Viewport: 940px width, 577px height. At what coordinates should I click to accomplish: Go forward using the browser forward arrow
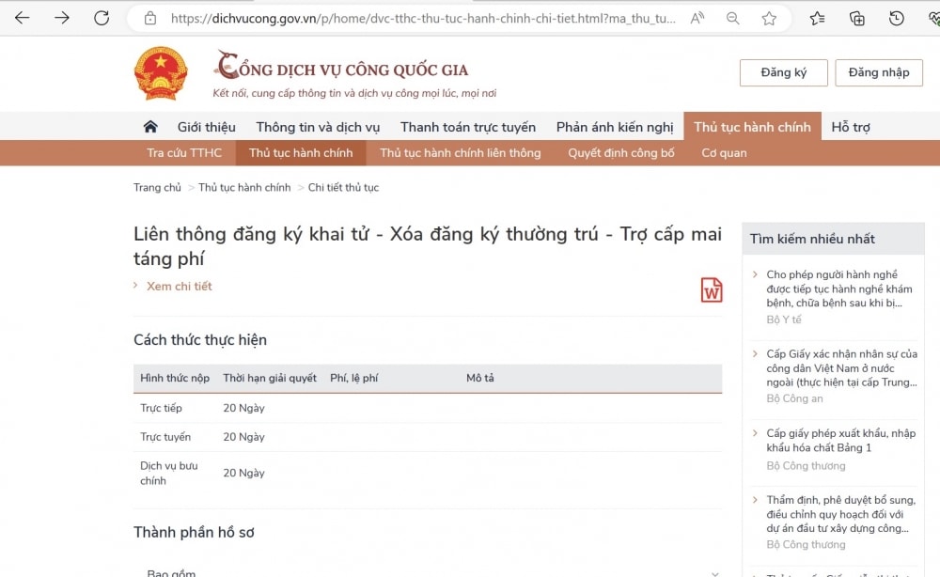point(62,18)
